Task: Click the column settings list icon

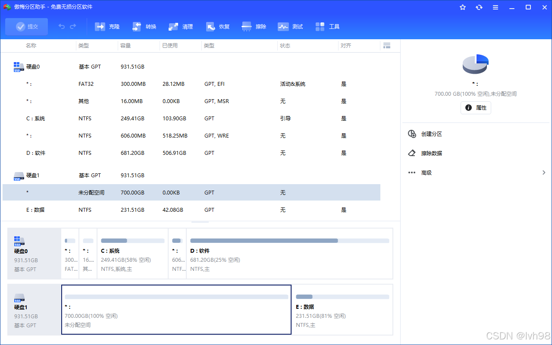Action: [386, 45]
